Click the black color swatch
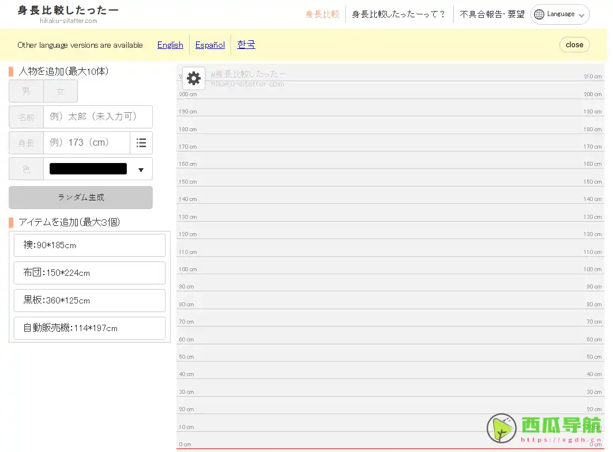Viewport: 613px width, 452px height. point(88,169)
